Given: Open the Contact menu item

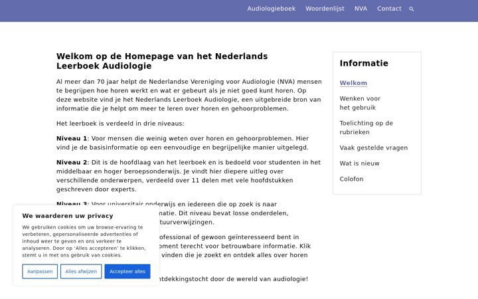Looking at the screenshot, I should coord(389,9).
